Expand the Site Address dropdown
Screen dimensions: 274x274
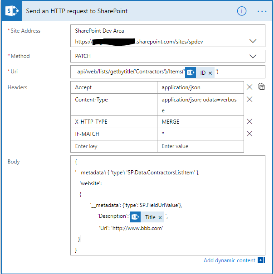[x=253, y=41]
